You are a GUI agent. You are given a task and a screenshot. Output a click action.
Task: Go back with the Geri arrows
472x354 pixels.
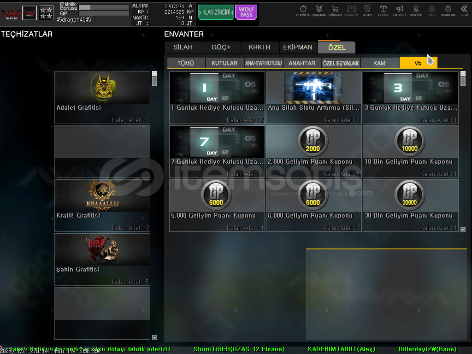pyautogui.click(x=464, y=11)
